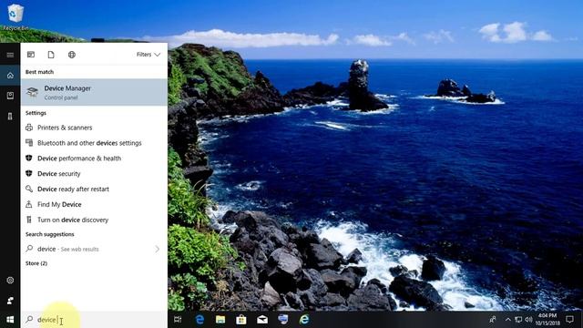
Task: Open Find My Device setting
Action: [x=94, y=204]
